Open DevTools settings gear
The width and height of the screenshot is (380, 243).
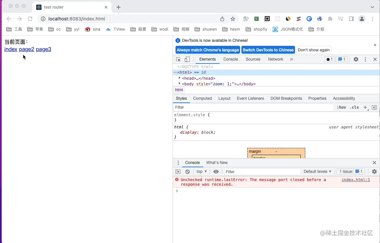pyautogui.click(x=356, y=59)
